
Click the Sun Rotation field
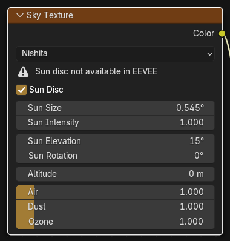pos(115,156)
